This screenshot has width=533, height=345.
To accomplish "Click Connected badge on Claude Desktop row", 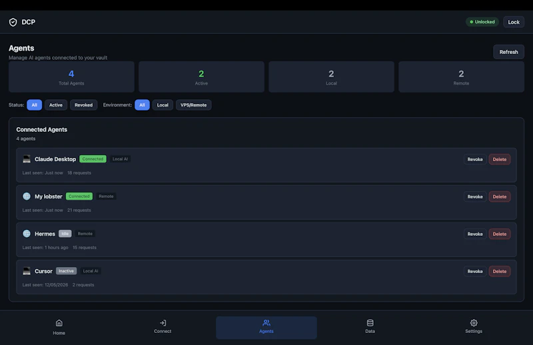I will click(x=93, y=159).
